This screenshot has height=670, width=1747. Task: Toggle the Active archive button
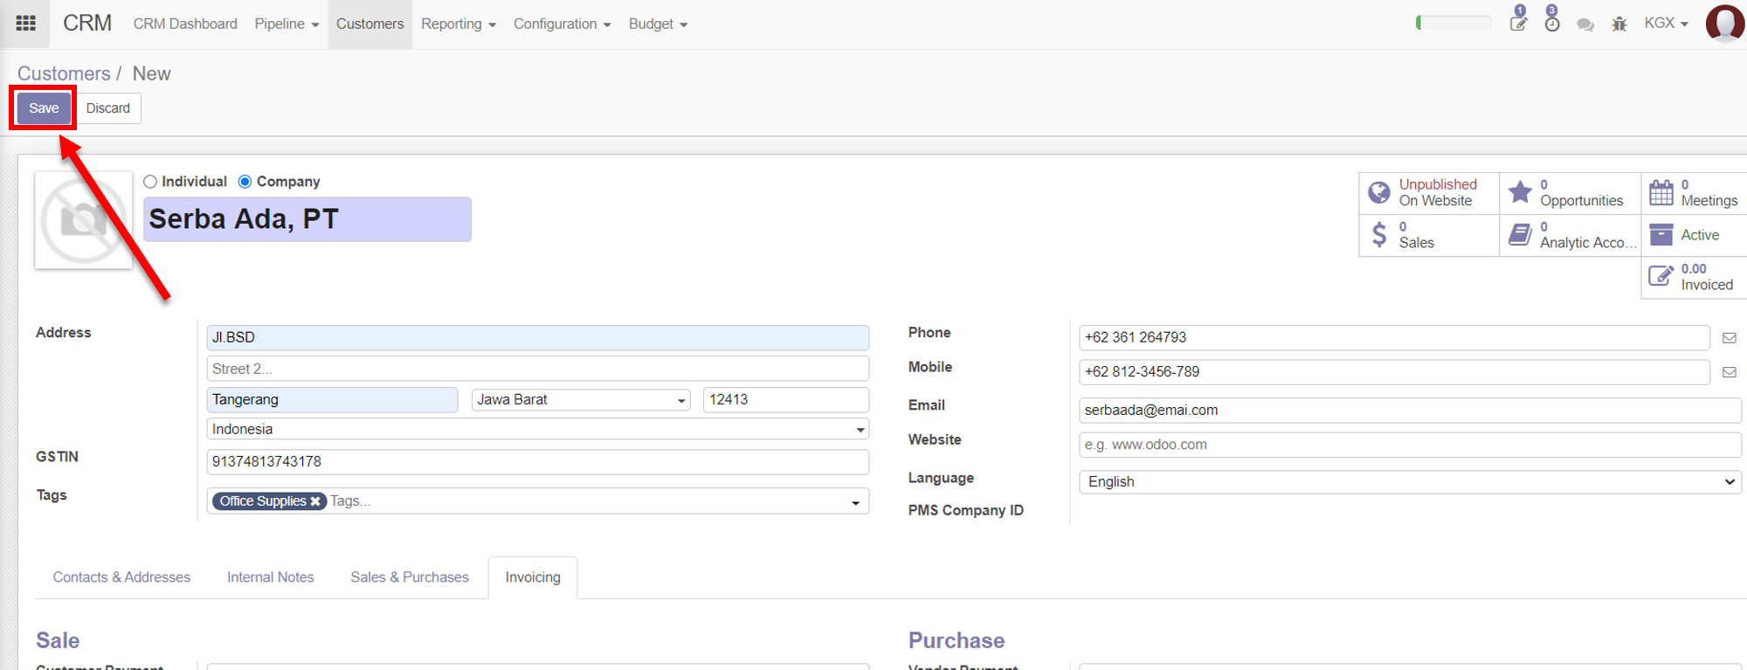coord(1695,235)
